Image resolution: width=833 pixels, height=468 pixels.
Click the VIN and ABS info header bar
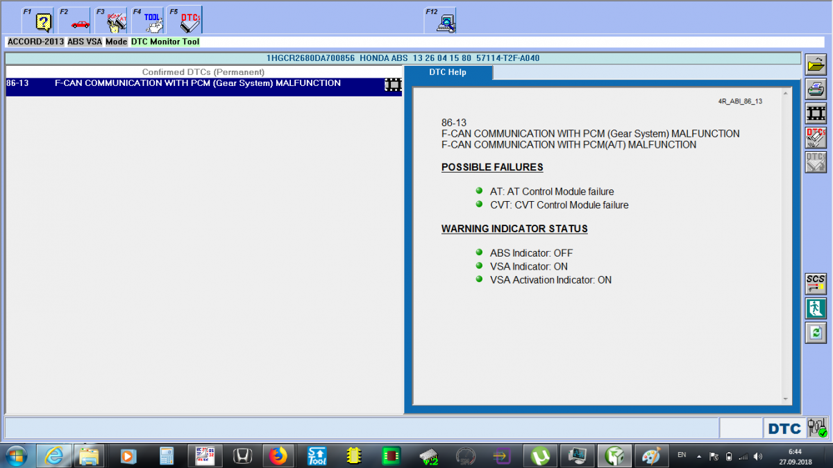(403, 58)
